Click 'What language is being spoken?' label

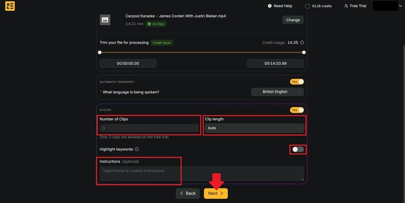click(131, 92)
